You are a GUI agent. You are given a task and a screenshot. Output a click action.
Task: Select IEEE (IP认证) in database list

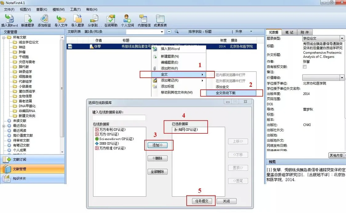point(107,143)
